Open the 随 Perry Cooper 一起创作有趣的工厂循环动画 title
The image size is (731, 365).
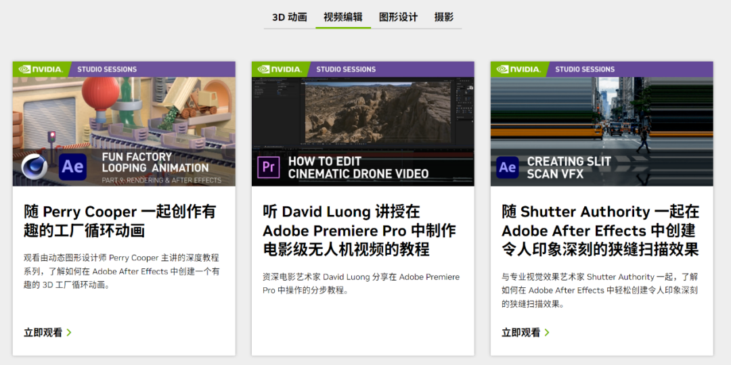[120, 221]
